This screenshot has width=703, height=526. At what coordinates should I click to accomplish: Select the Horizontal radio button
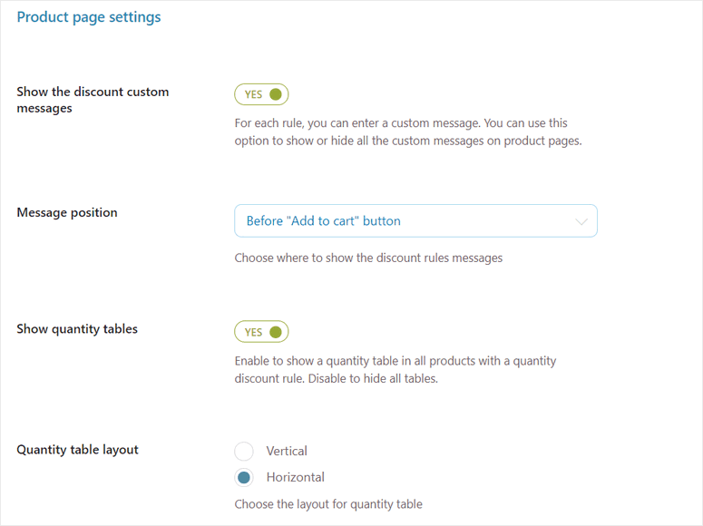[x=244, y=477]
